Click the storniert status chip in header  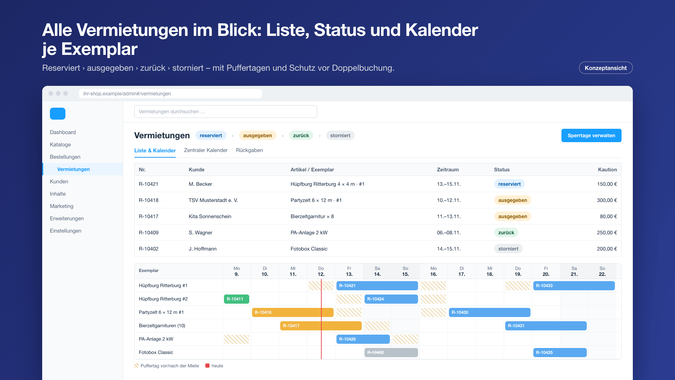click(340, 135)
